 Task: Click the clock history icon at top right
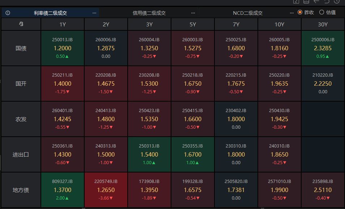tap(337, 1)
